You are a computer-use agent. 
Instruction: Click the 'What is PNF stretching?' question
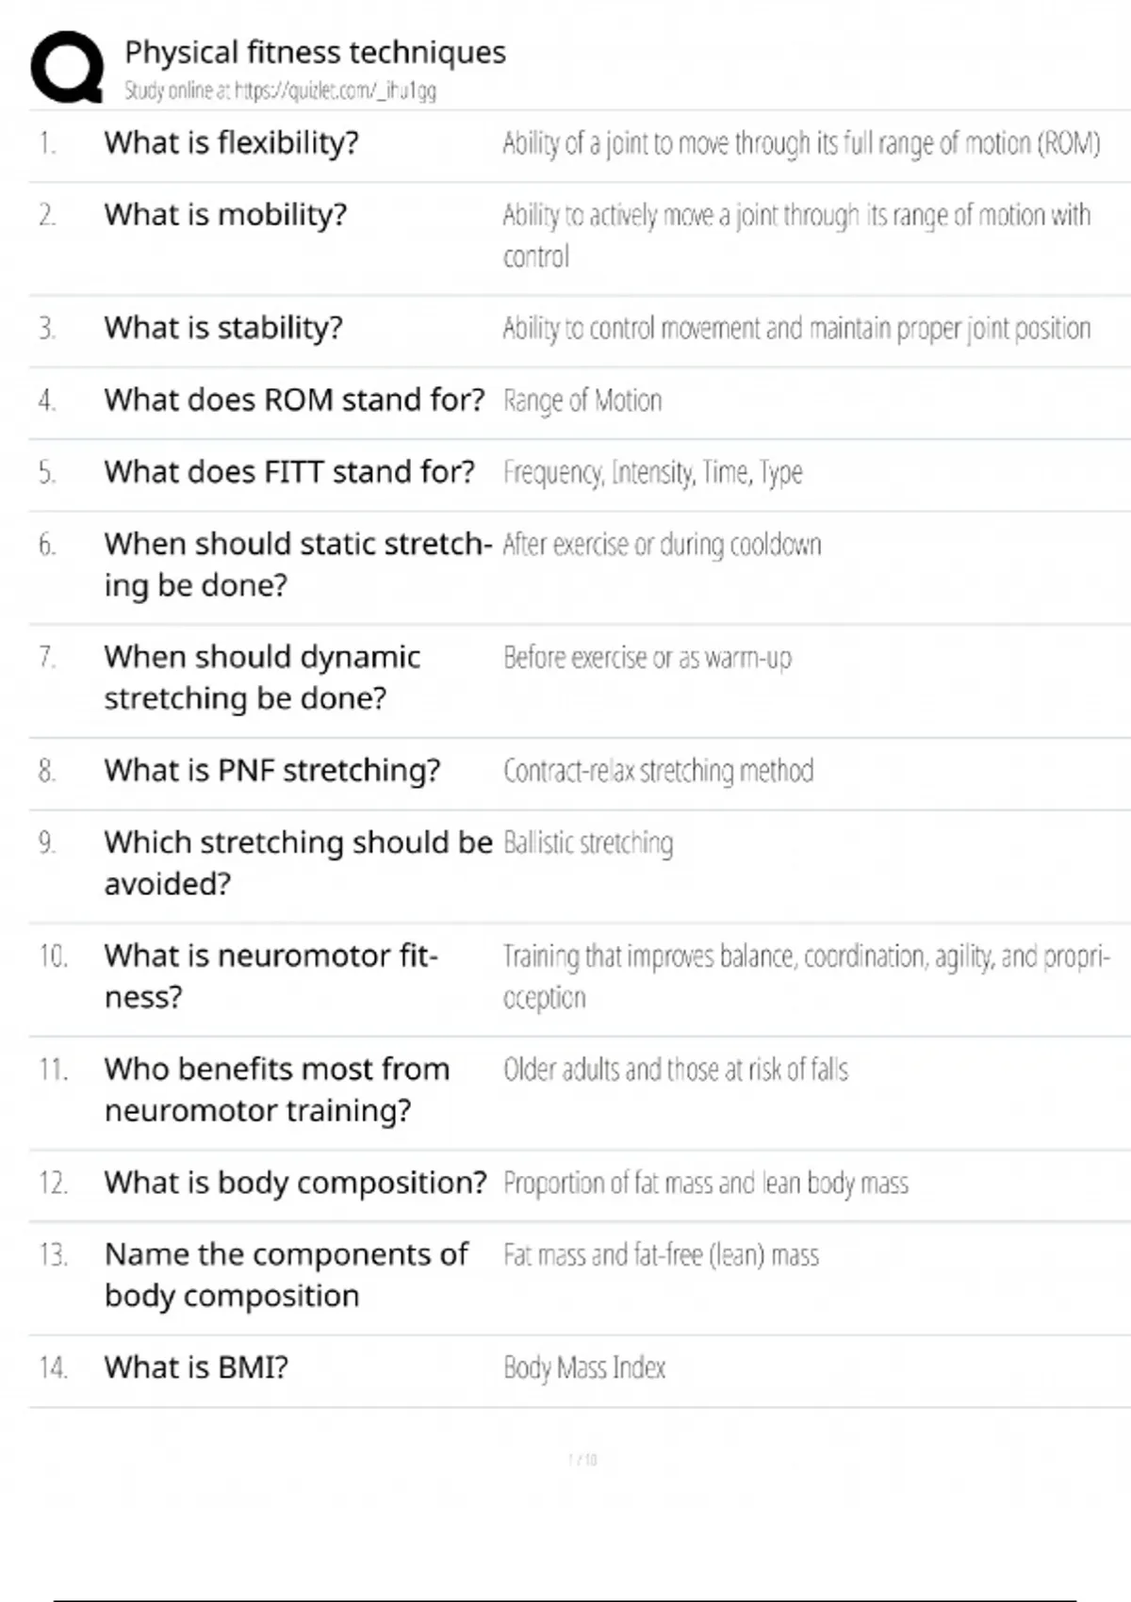272,771
